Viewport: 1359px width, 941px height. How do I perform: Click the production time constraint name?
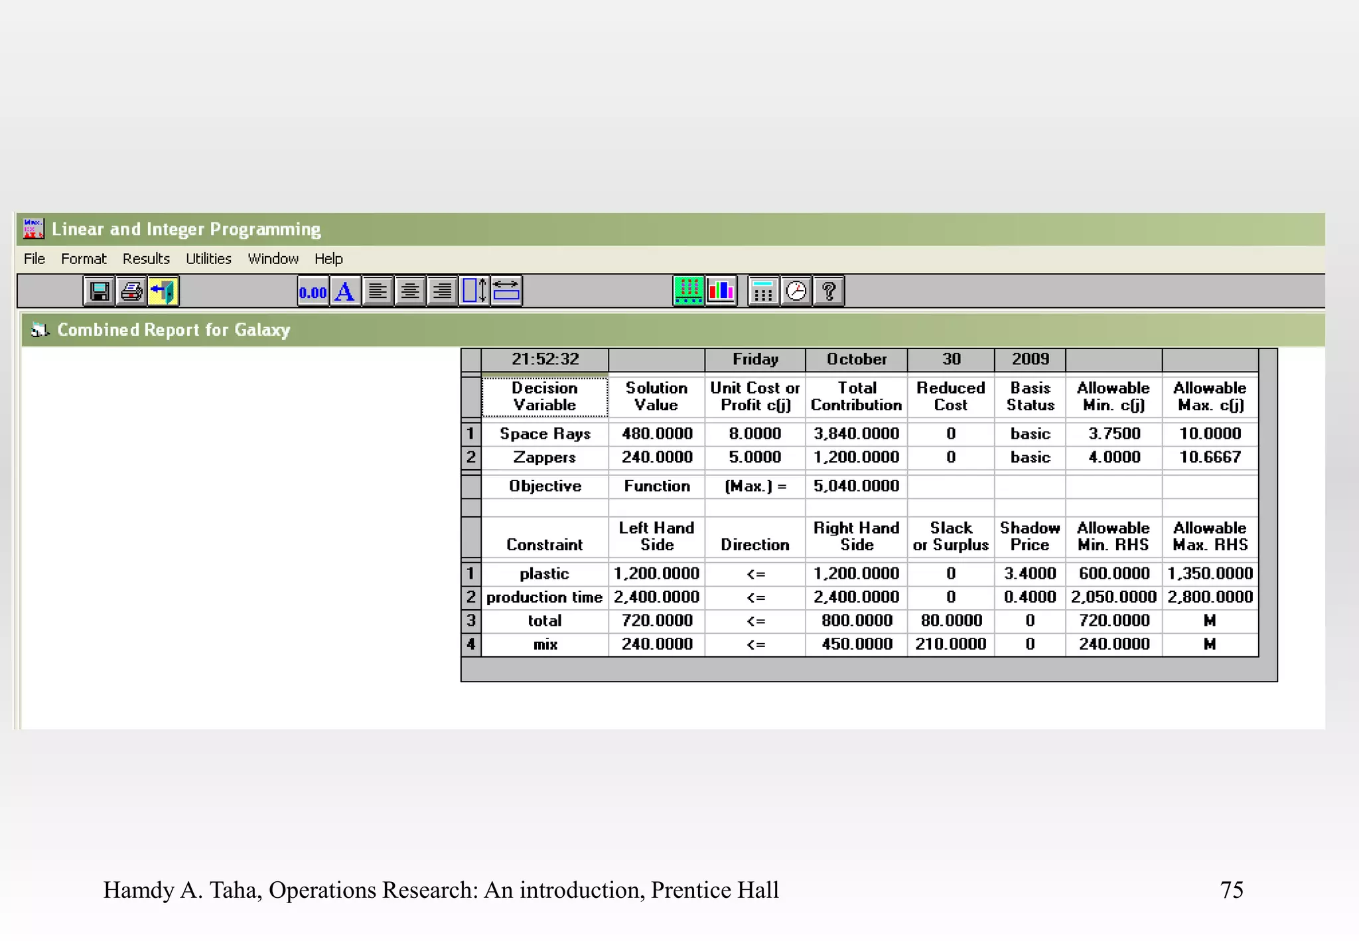pos(545,597)
